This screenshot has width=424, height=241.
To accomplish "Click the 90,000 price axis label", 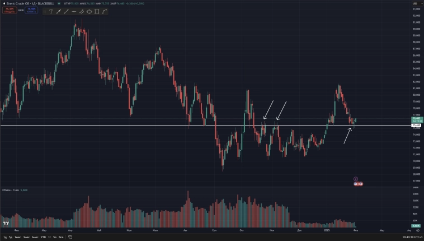I will 416,29.
